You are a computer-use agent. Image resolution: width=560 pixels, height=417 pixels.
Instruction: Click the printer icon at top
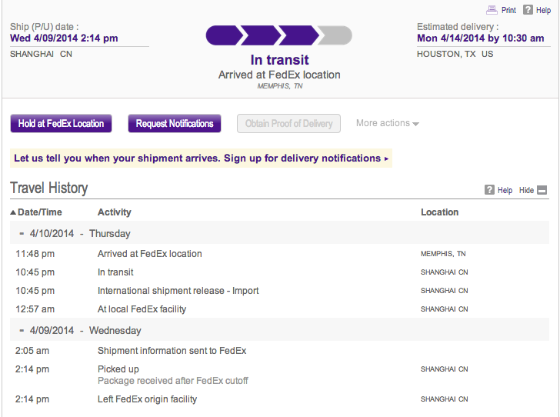[492, 10]
